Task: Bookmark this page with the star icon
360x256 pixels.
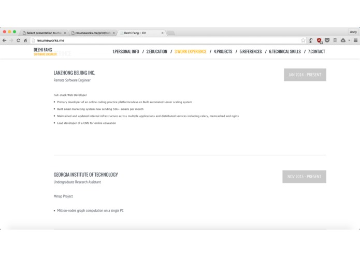Action: (x=303, y=40)
